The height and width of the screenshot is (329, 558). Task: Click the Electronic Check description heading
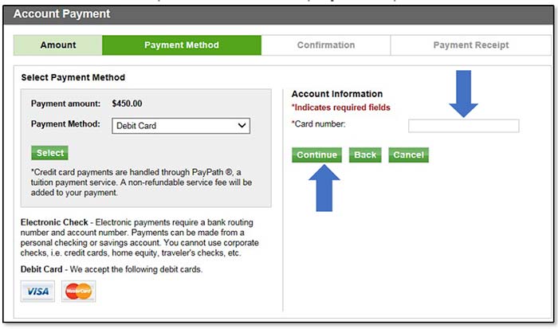point(54,222)
